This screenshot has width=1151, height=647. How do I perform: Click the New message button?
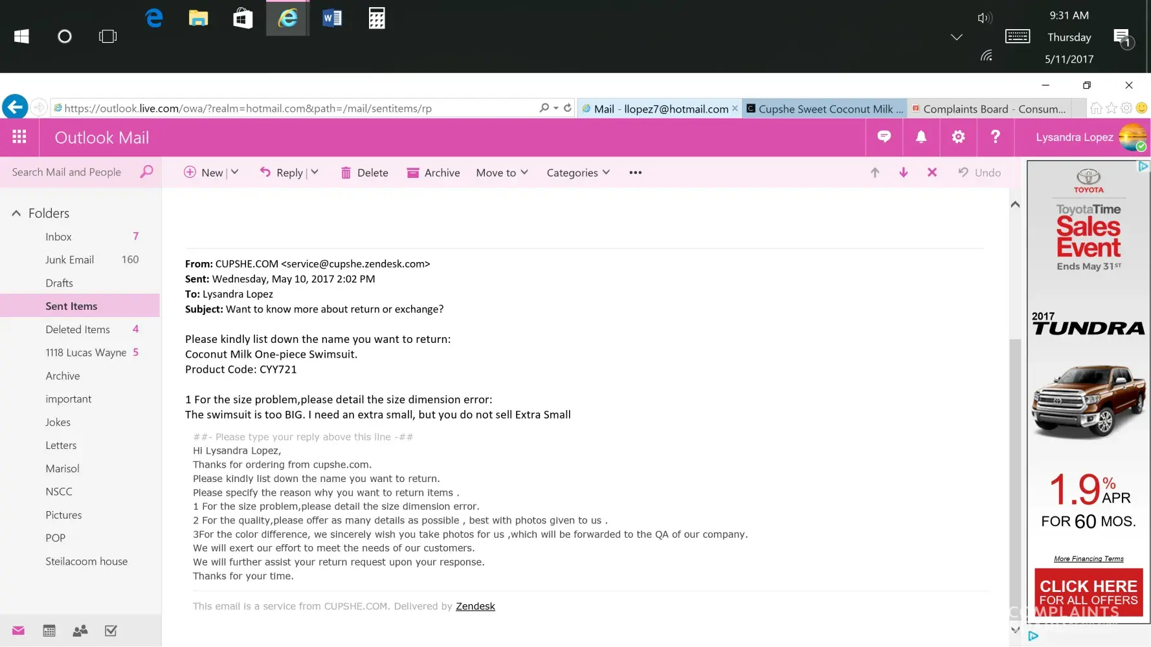(203, 173)
